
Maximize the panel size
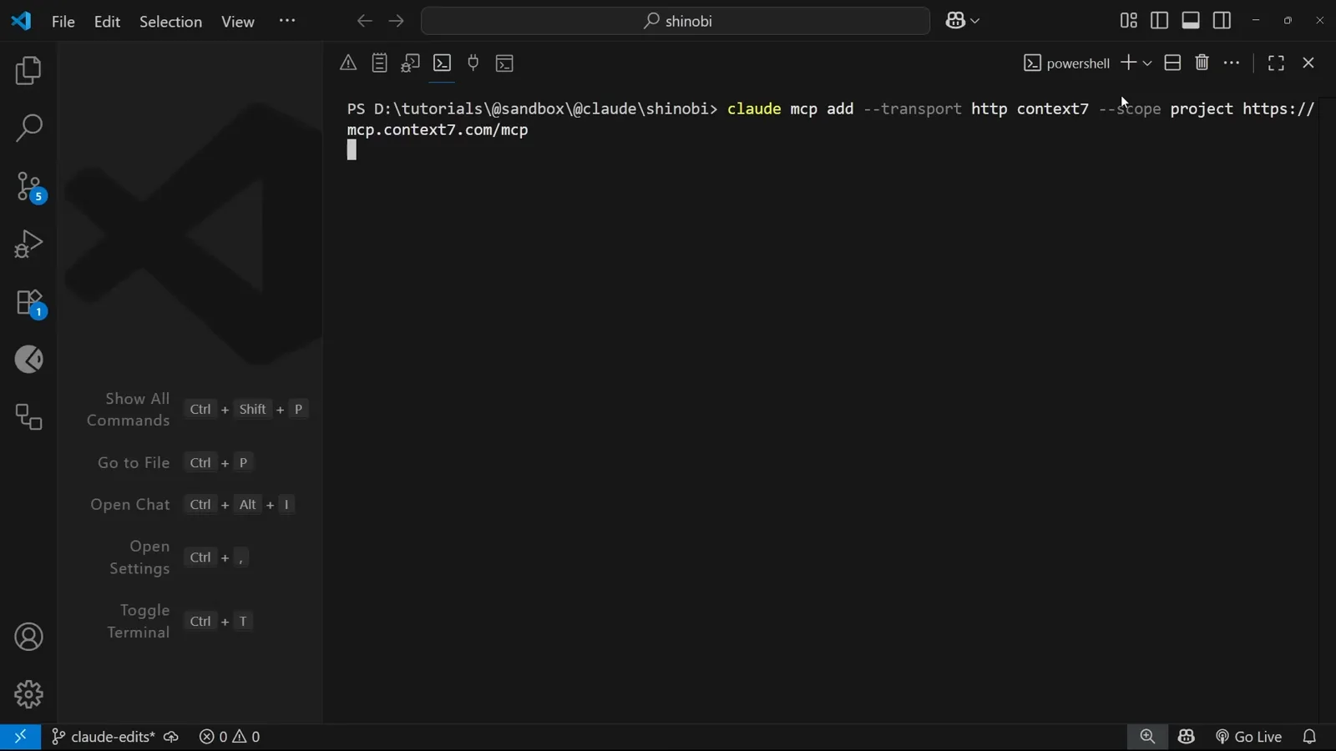point(1276,63)
